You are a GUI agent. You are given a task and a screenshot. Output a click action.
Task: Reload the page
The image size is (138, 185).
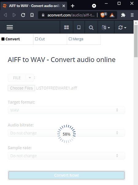coord(23,15)
